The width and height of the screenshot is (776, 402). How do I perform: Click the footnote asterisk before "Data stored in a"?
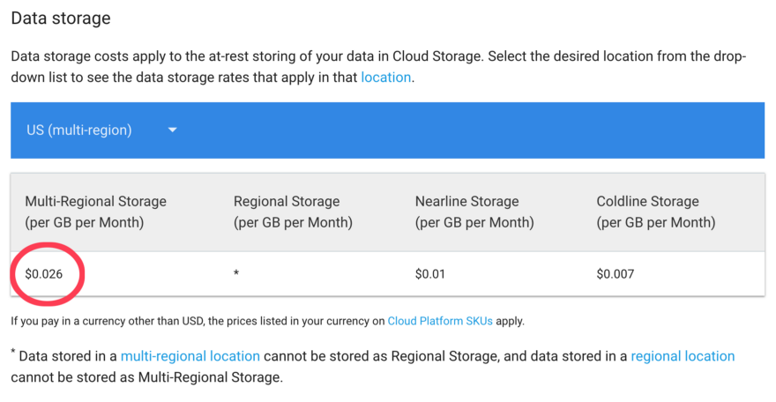13,354
